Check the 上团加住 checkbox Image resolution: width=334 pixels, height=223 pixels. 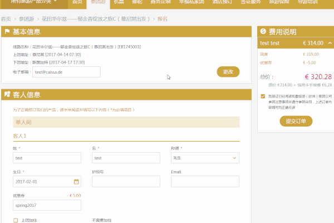[x=16, y=220]
